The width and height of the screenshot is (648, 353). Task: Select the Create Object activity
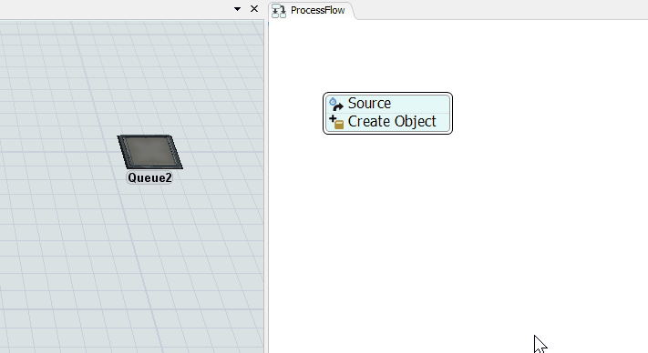387,122
